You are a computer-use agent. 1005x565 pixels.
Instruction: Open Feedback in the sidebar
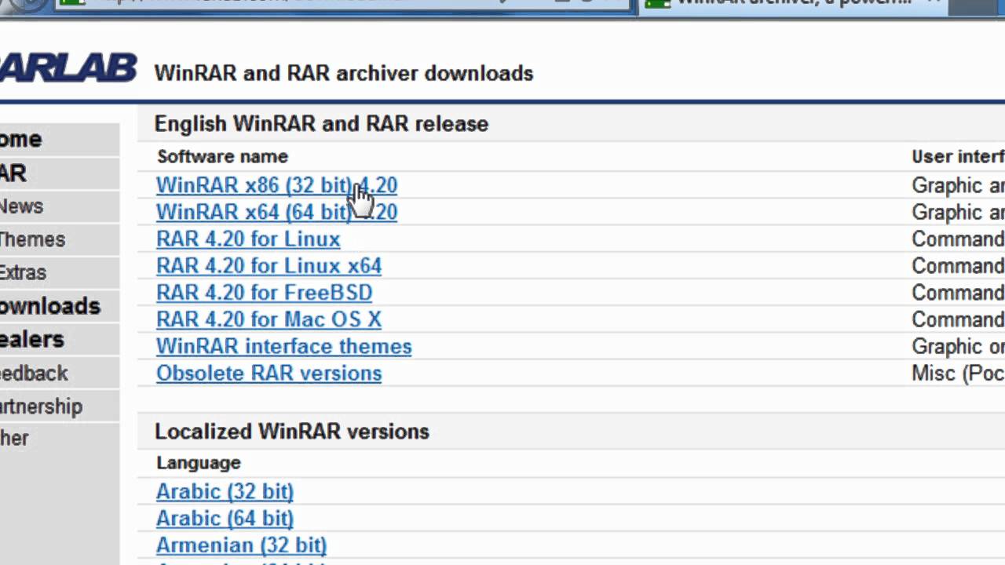tap(34, 373)
